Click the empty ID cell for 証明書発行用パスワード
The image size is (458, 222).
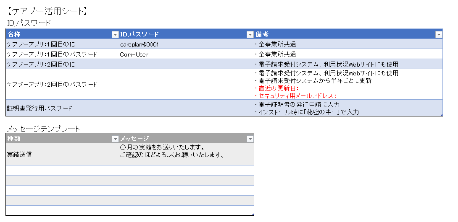pos(185,108)
